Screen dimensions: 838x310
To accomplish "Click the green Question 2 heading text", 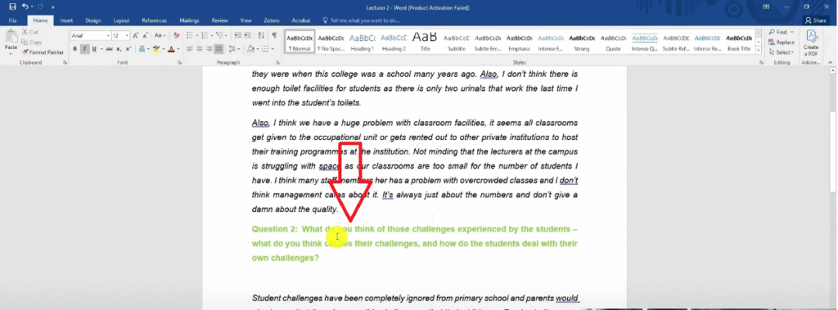I will coord(414,243).
